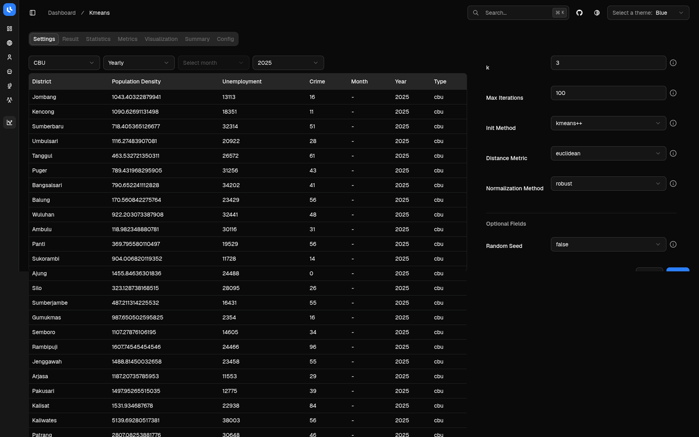Click the Unemployment column header

click(242, 82)
